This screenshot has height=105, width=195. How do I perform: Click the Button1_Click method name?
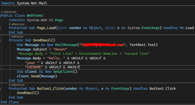click(50, 89)
